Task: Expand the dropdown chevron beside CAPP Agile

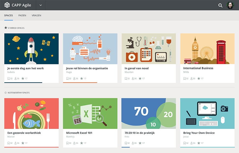Action: [x=41, y=5]
